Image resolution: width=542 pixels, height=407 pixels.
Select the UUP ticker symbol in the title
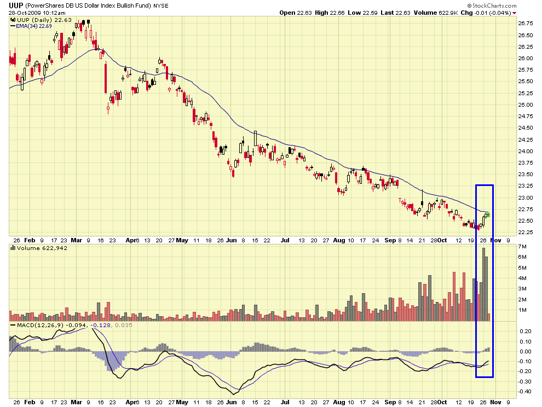(x=16, y=5)
